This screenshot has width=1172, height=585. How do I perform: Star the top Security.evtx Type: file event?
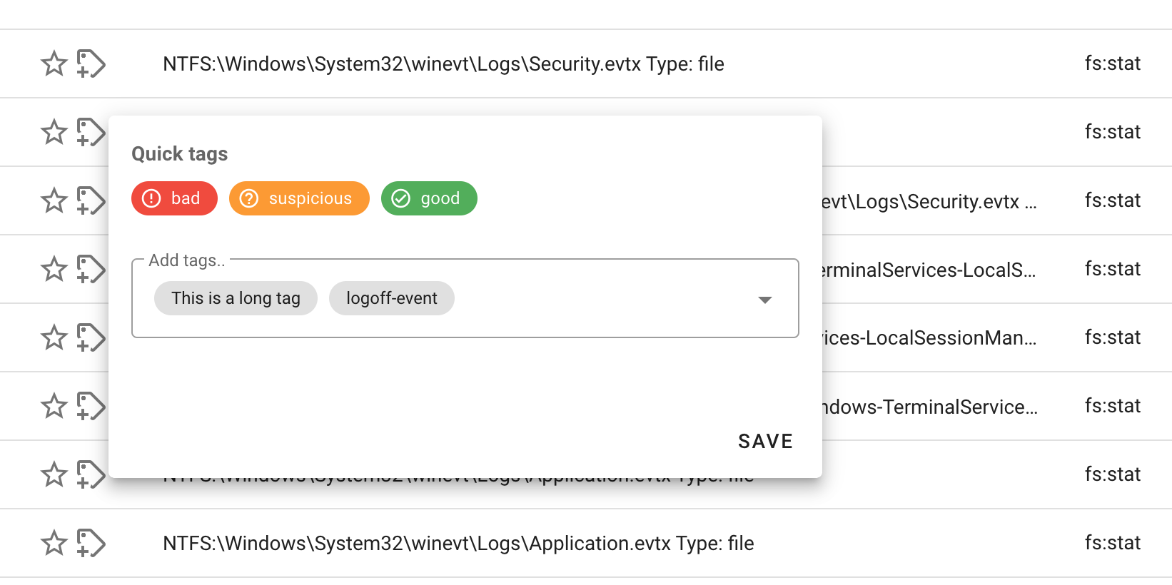coord(54,63)
